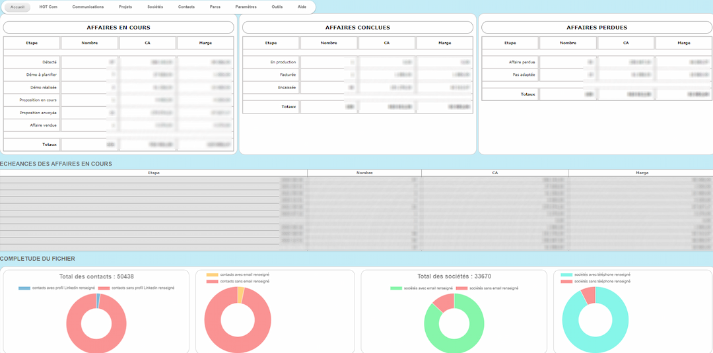Click Etape header in Affaires perdues
The image size is (713, 353).
(x=510, y=43)
